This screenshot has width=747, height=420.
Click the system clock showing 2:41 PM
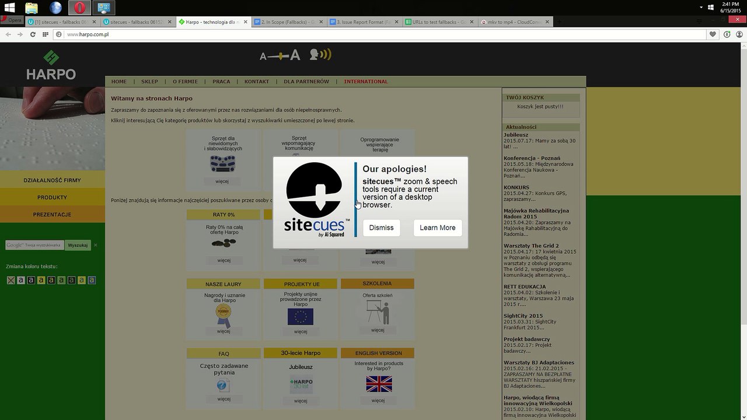(x=730, y=8)
